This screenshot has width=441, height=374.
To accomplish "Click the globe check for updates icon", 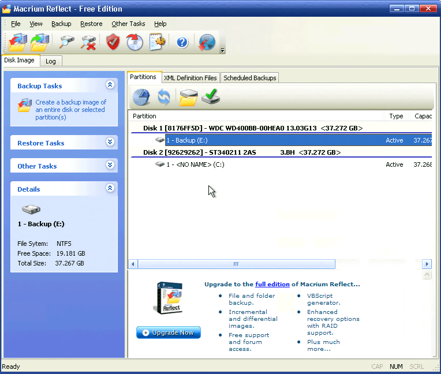I will [x=207, y=42].
